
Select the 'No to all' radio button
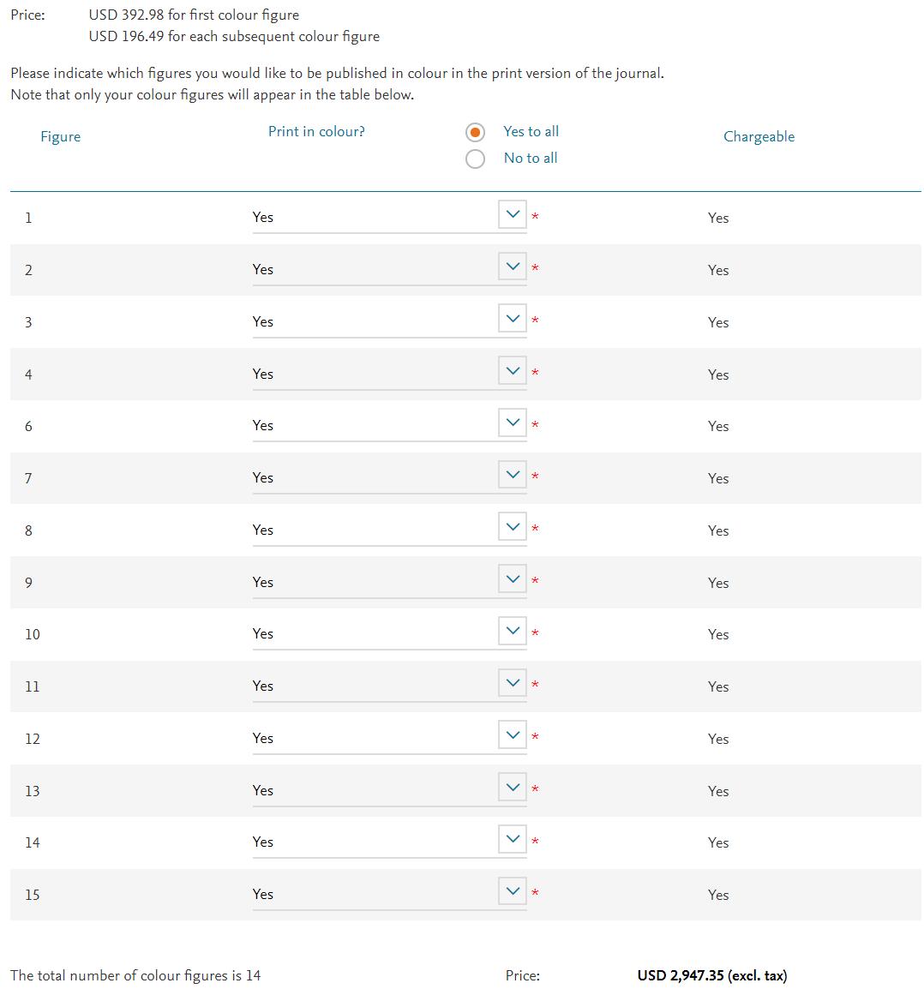point(475,159)
